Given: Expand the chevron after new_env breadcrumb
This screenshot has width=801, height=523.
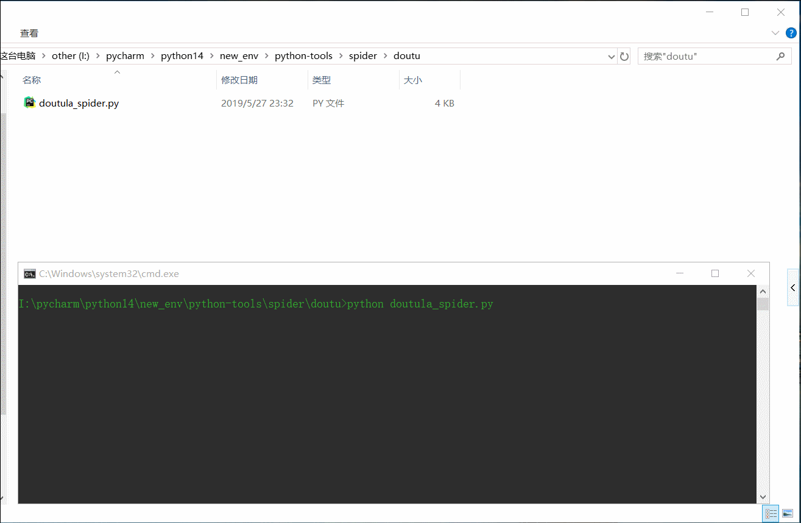Looking at the screenshot, I should tap(266, 56).
